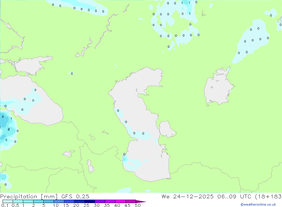Click the precipitation value '3' on the map

point(3,117)
